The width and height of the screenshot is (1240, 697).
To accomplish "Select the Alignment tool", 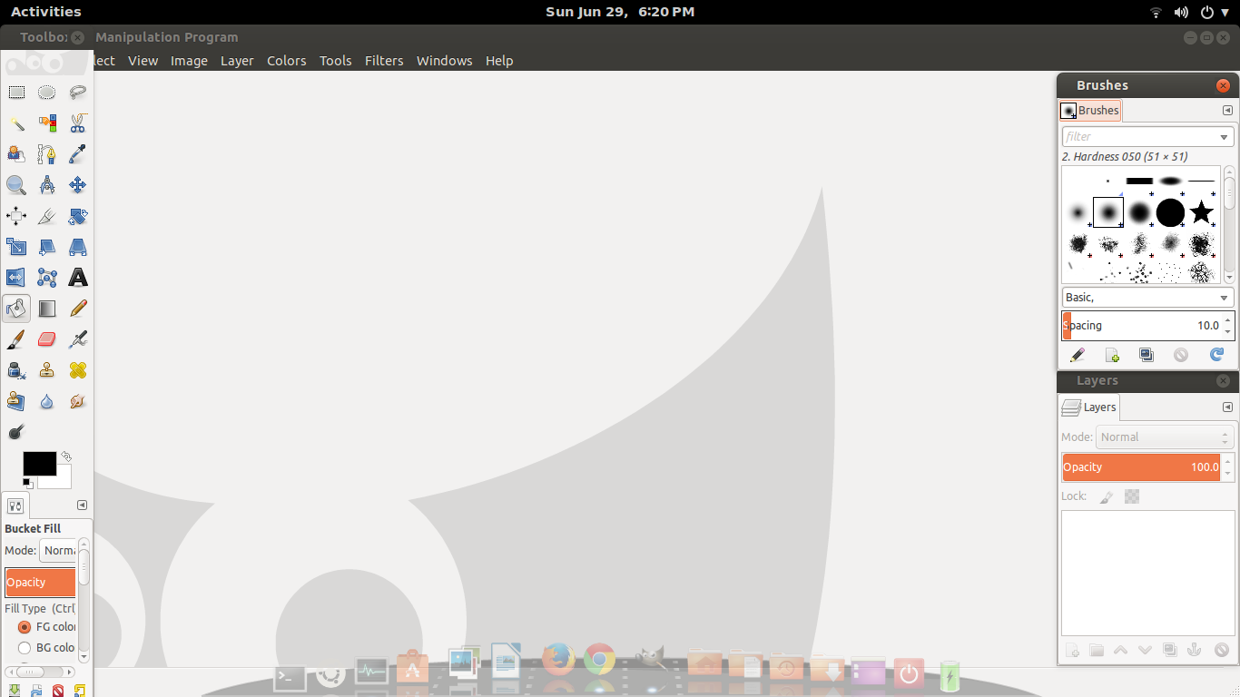I will click(16, 216).
